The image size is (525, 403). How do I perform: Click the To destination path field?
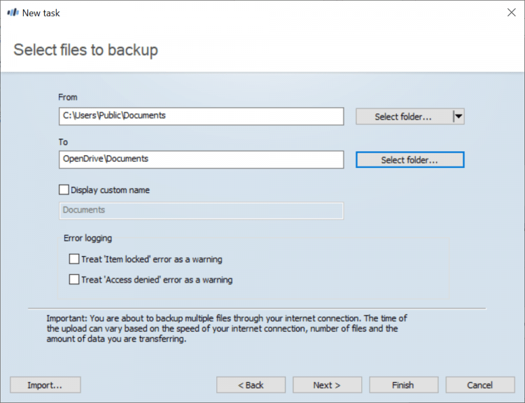pyautogui.click(x=202, y=160)
